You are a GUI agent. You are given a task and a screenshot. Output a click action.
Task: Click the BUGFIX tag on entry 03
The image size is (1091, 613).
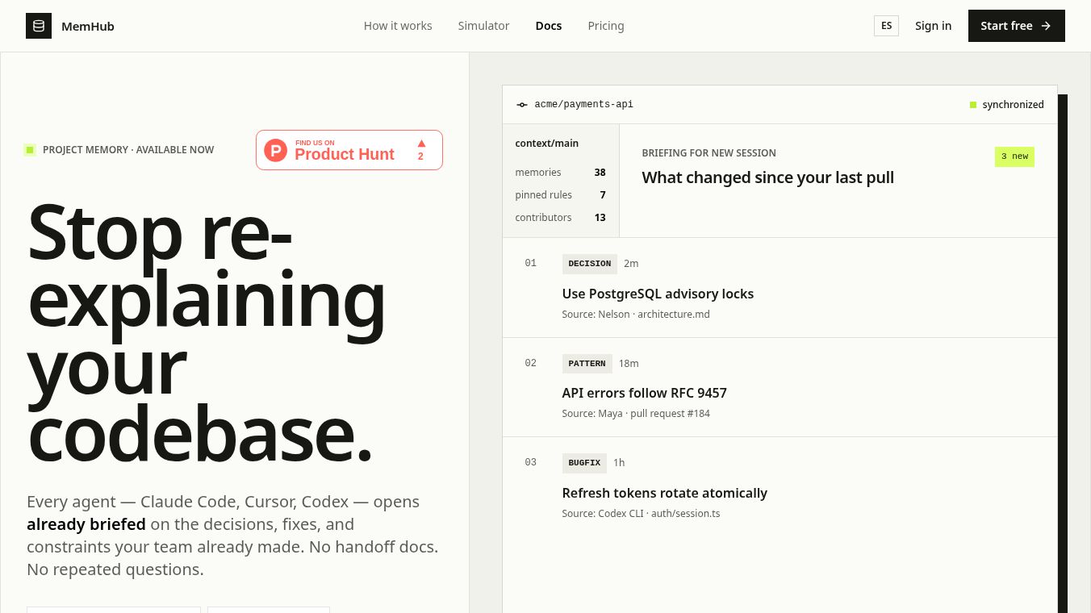click(584, 463)
